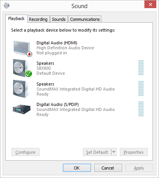Select the "High Definition Audio Device" text

pos(65,48)
